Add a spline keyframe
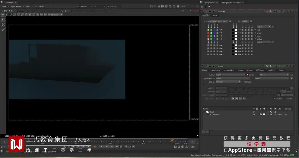The width and height of the screenshot is (299, 158). [x=241, y=99]
